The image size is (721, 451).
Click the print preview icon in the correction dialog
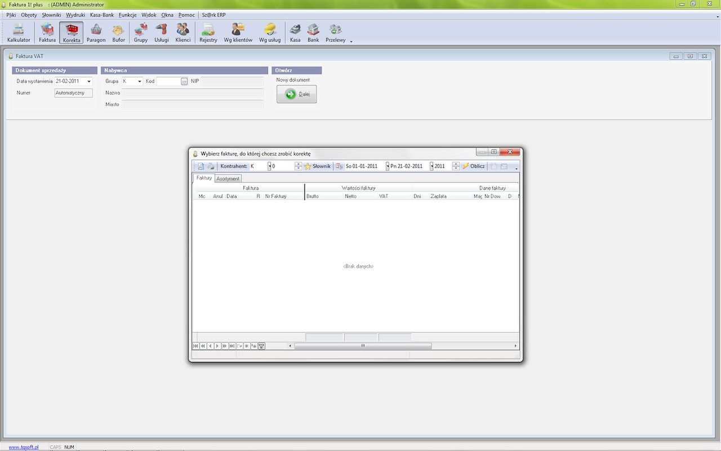coord(201,166)
